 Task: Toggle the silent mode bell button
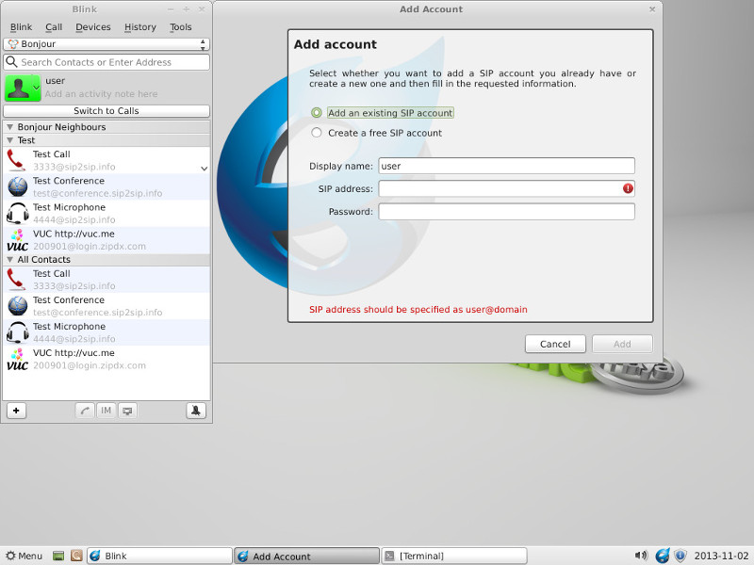(196, 411)
